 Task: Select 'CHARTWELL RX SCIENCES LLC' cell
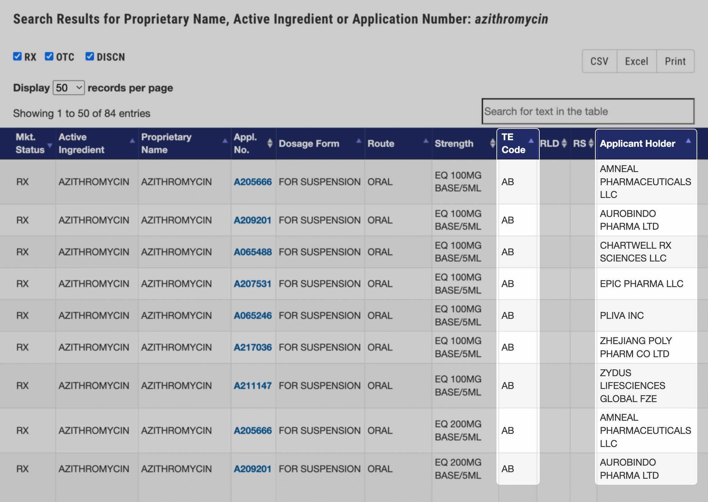(x=646, y=252)
